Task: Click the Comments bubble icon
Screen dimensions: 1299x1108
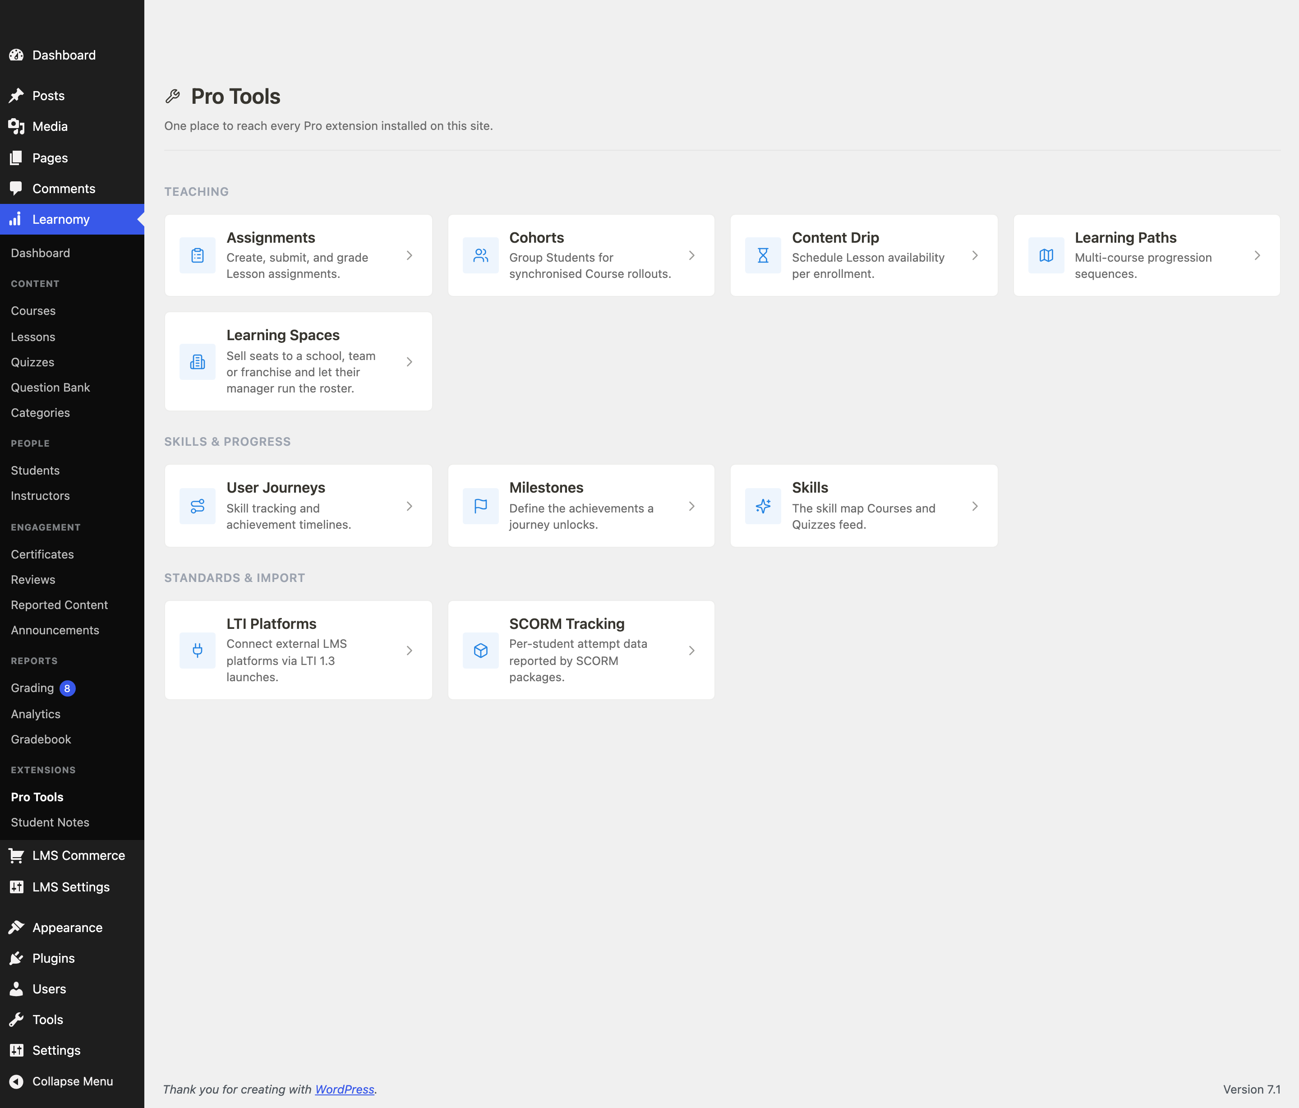Action: (x=16, y=188)
